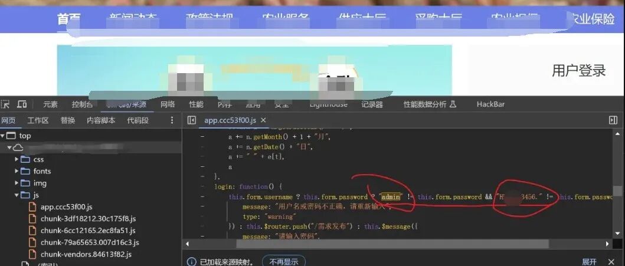This screenshot has width=625, height=266.
Task: Click the 展开 link in the infobar
Action: tap(589, 262)
